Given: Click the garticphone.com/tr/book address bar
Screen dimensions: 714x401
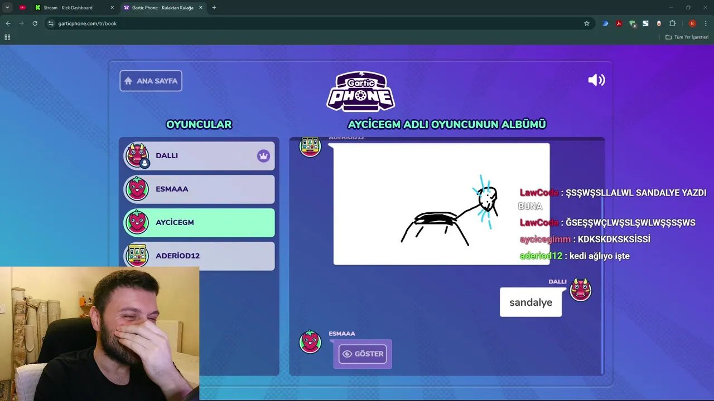Looking at the screenshot, I should (318, 23).
